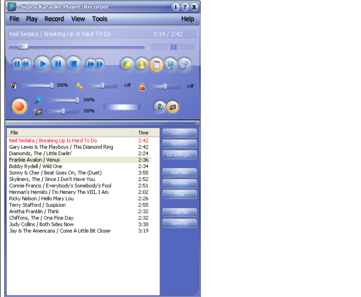Open the Tools menu
The width and height of the screenshot is (361, 297).
[100, 19]
